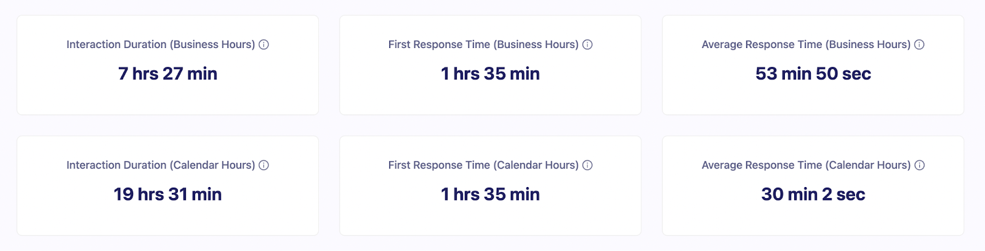Click the 30 min 2 sec value

[813, 194]
